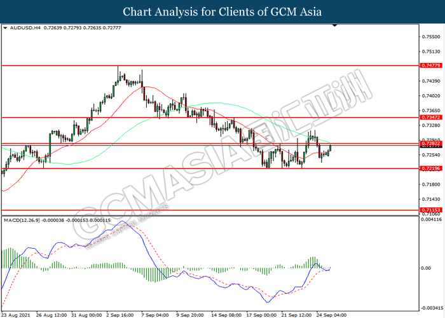Screen dimensions: 445x318
Task: Click the small triangle before AUDUSD,H4
Action: click(x=5, y=28)
